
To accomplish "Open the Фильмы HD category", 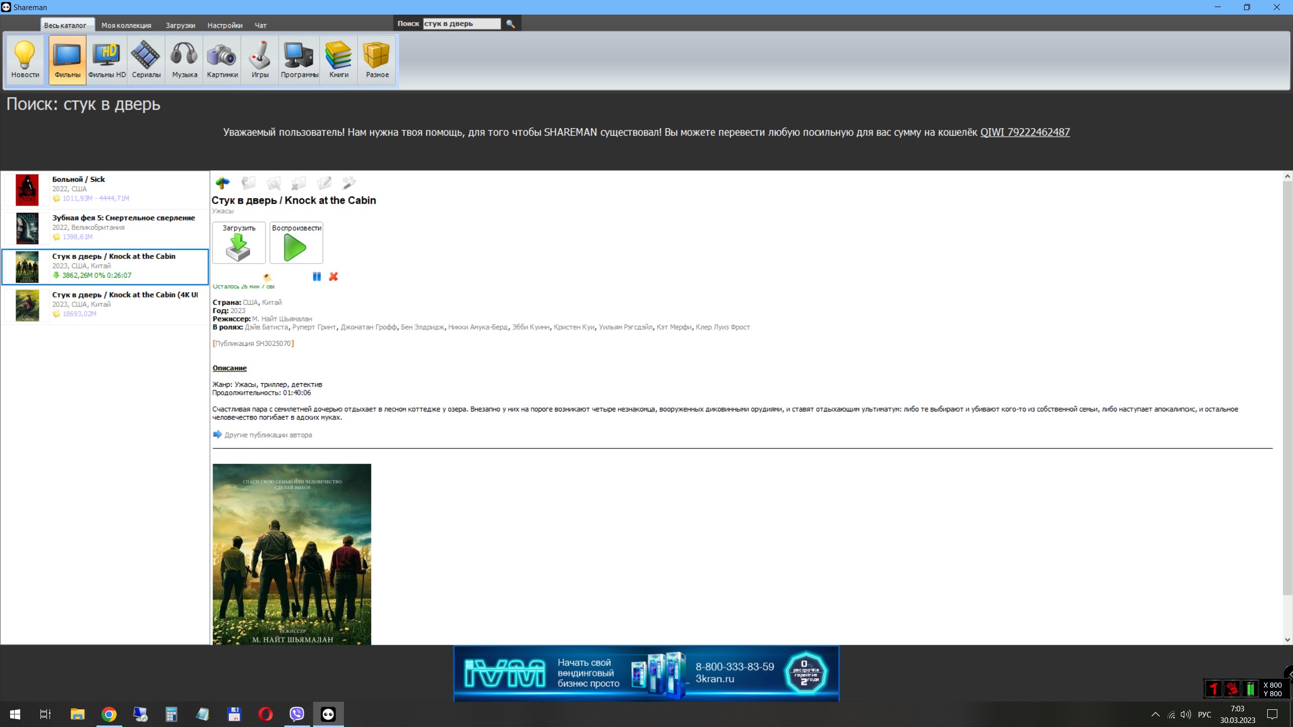I will pyautogui.click(x=107, y=60).
